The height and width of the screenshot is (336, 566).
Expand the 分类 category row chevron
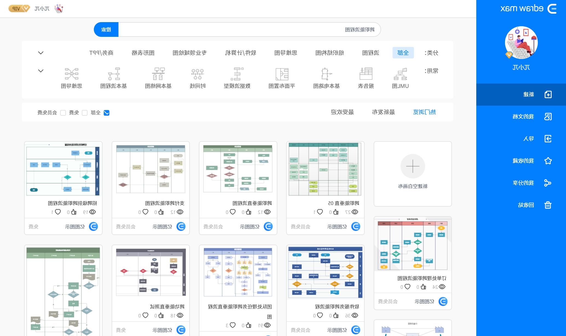pos(41,53)
